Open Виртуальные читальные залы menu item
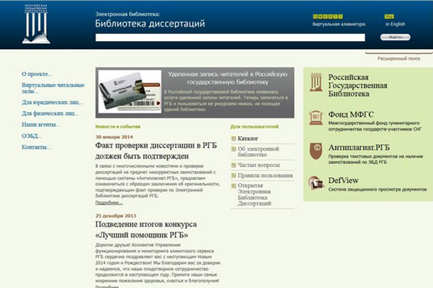 [x=53, y=88]
